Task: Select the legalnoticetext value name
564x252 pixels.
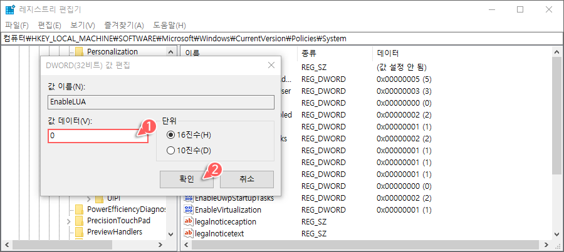Action: coord(219,233)
